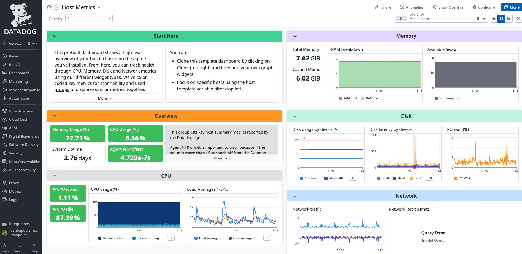This screenshot has height=254, width=522.
Task: Show +30 more disk latency series
Action: click(x=429, y=178)
